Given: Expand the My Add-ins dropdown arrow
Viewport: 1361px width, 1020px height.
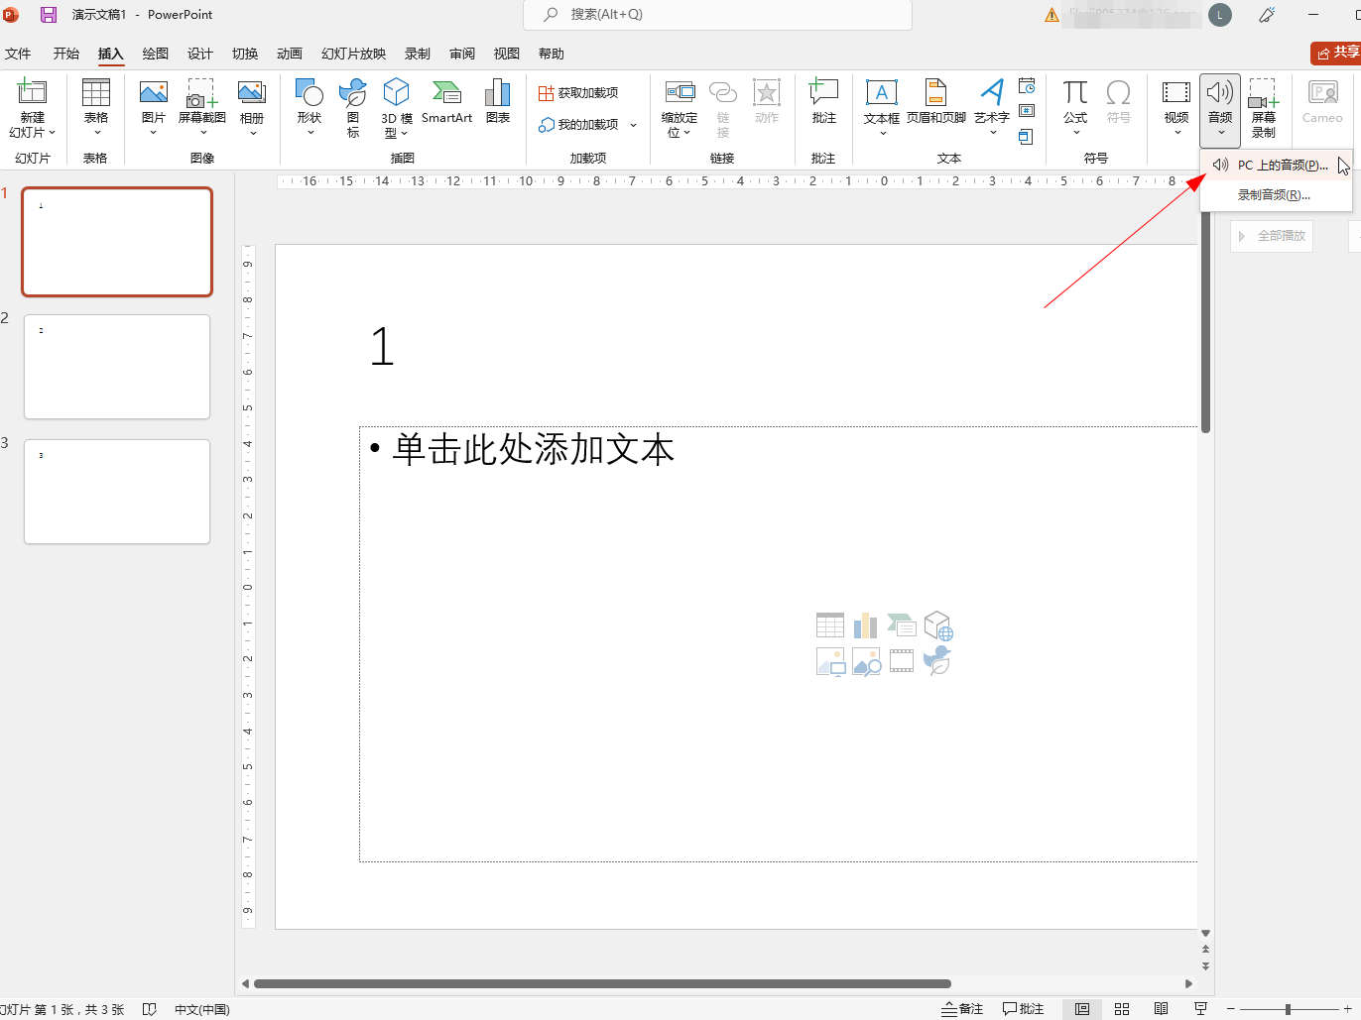Looking at the screenshot, I should click(x=633, y=125).
